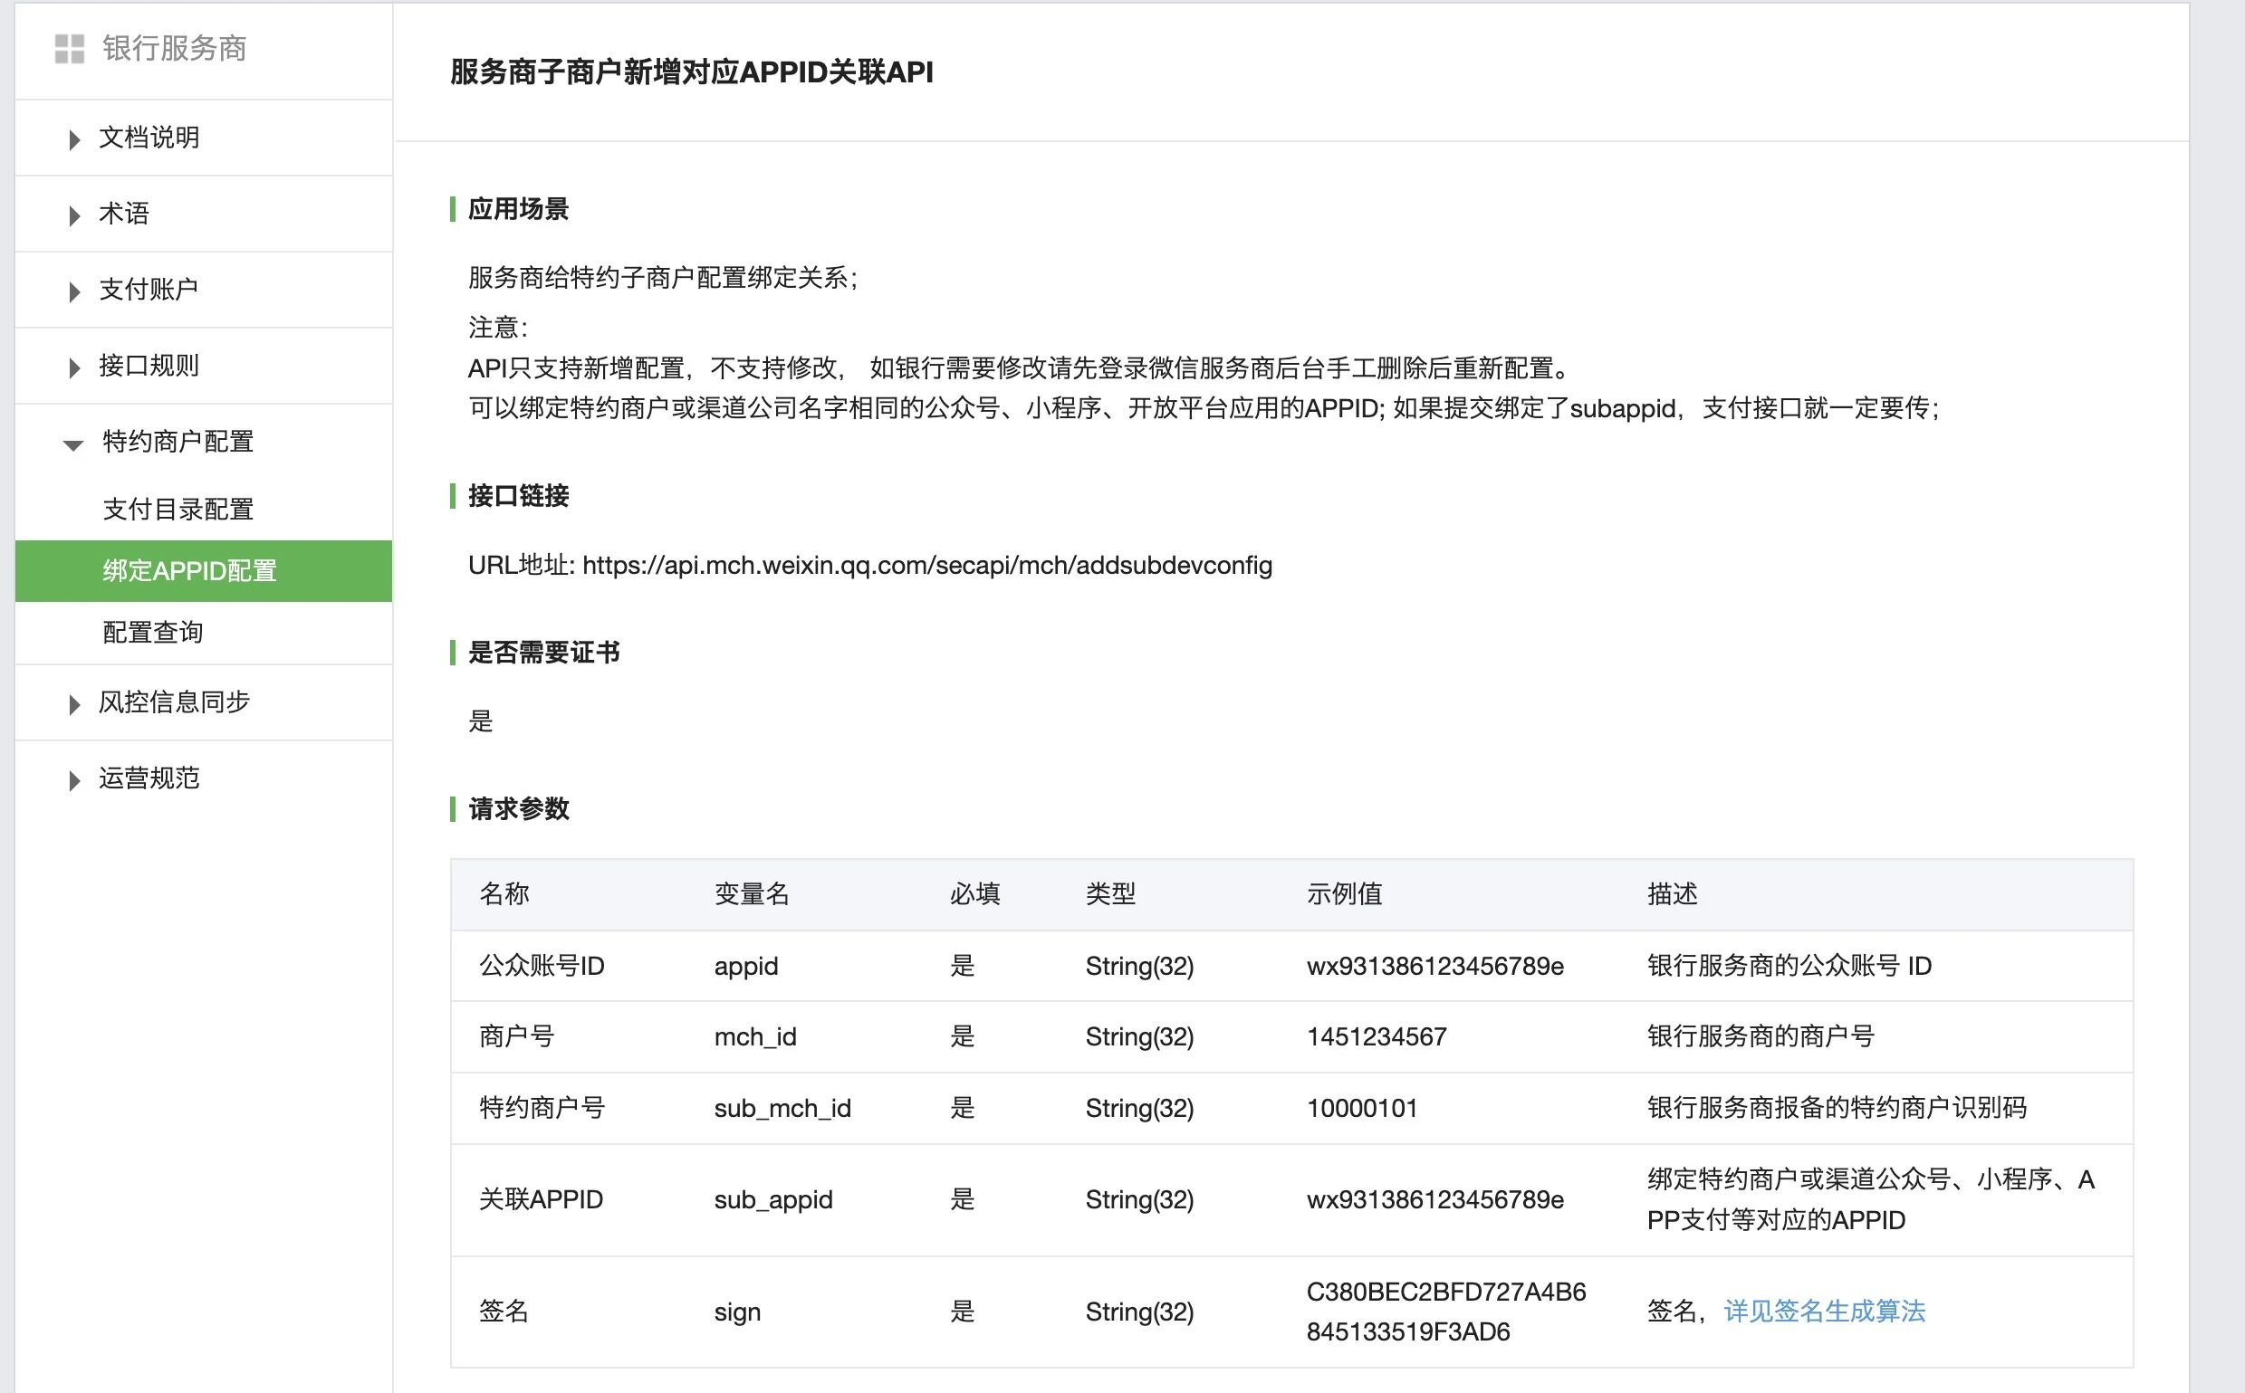This screenshot has height=1393, width=2245.
Task: Click the 风控信息同步 menu label
Action: click(174, 703)
